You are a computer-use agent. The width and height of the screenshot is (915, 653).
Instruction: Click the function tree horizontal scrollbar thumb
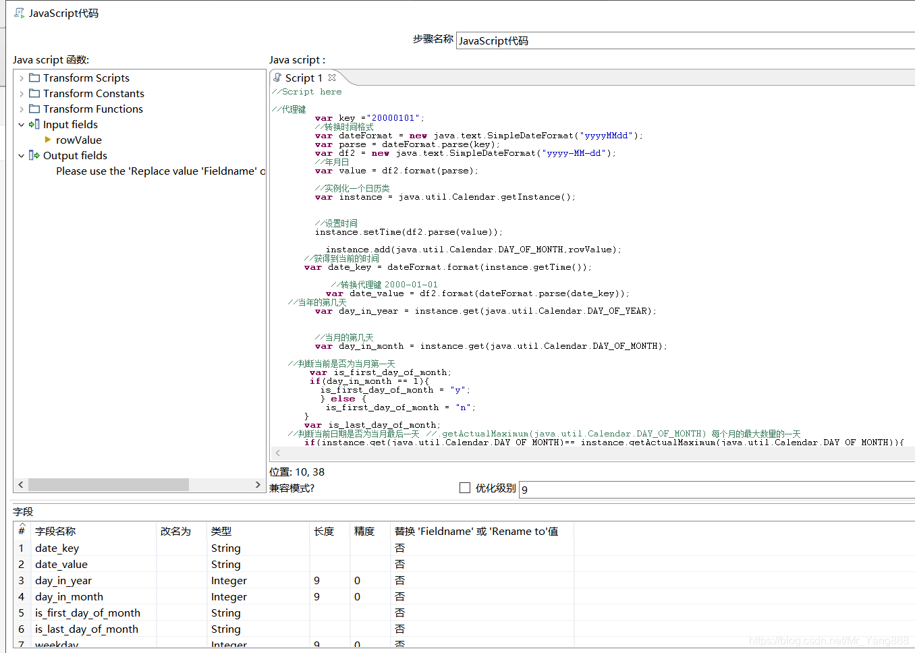109,485
